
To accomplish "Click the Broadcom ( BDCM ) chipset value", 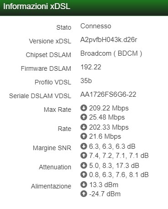I will (111, 53).
